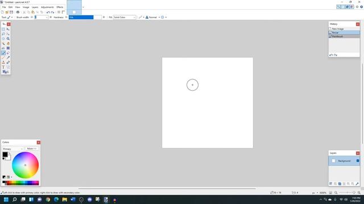The height and width of the screenshot is (204, 364).
Task: Select the Zoom magnifier tool
Action: pos(8,39)
